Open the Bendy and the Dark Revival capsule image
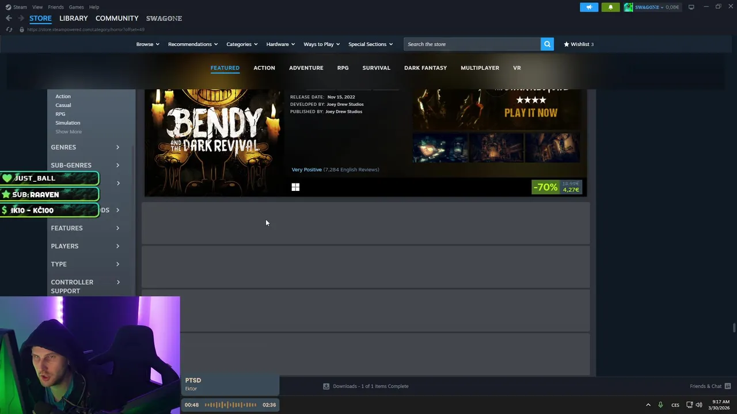 pos(215,143)
